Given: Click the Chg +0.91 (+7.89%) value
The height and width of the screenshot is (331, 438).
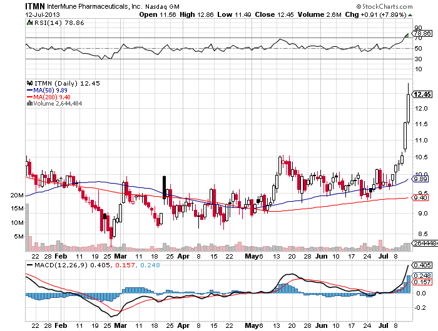Looking at the screenshot, I should [375, 15].
